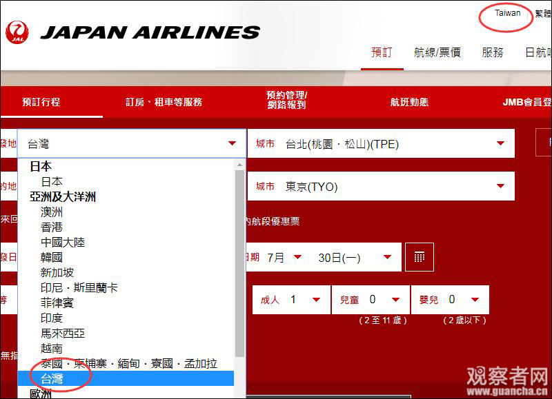Open the 嬰兒 passenger count dropdown

[450, 300]
